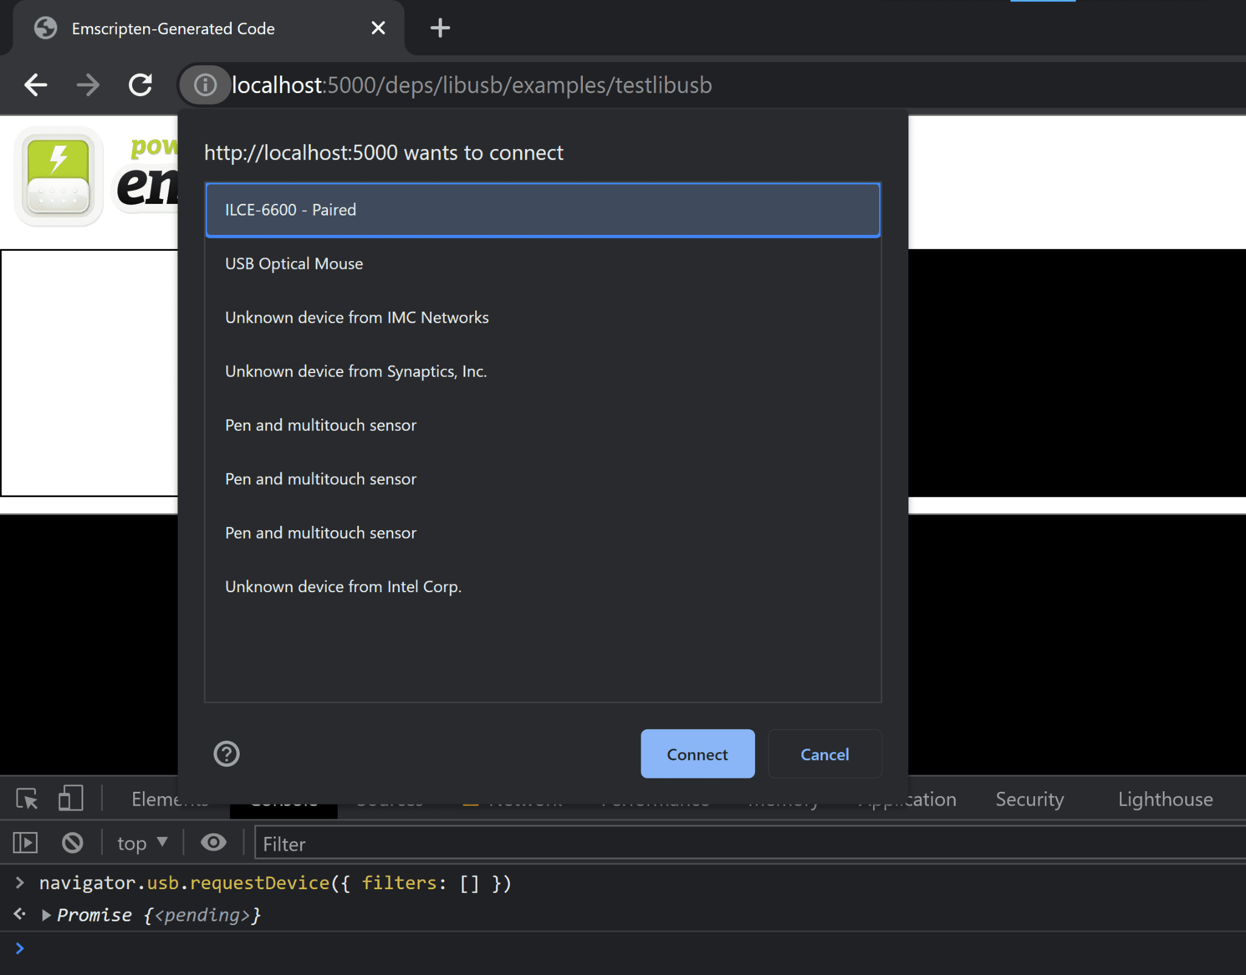Click the Connect button
This screenshot has height=975, width=1246.
[697, 753]
